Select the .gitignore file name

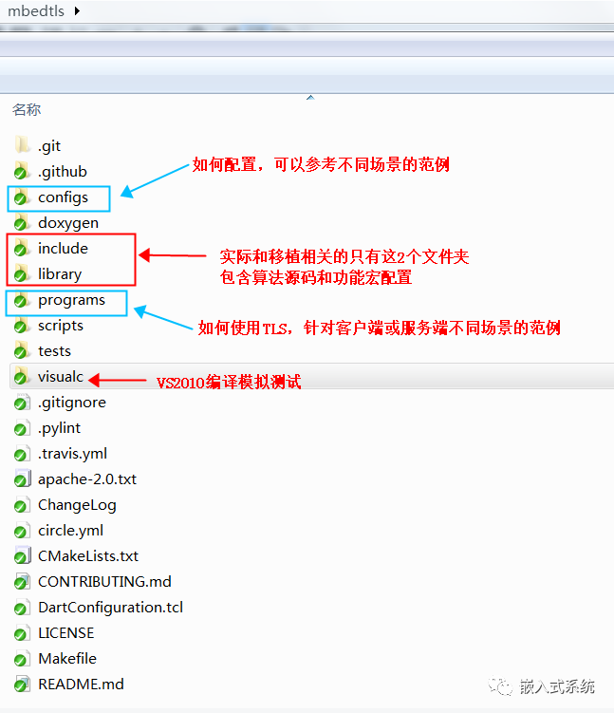pos(72,403)
